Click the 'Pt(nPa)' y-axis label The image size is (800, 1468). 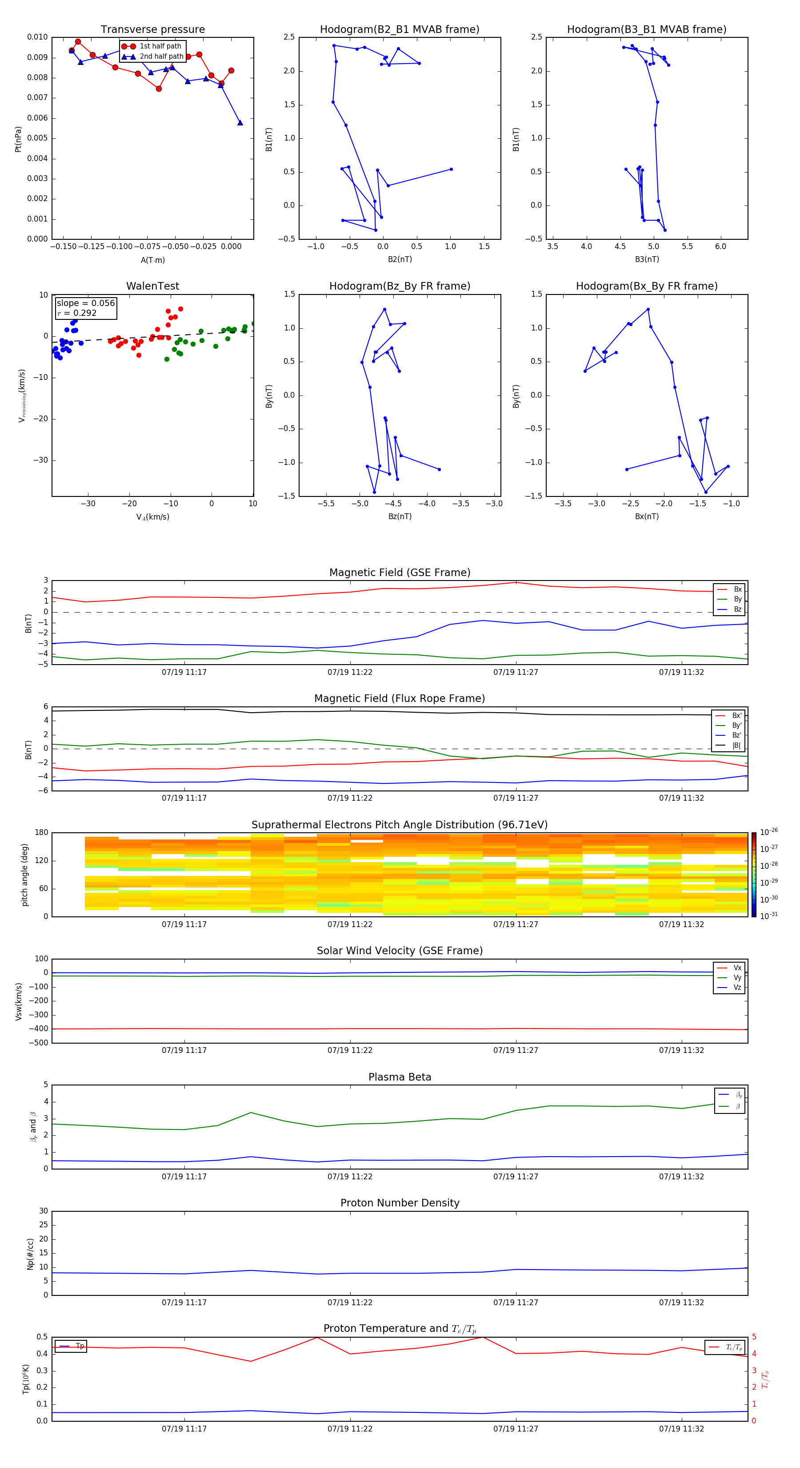pyautogui.click(x=18, y=139)
